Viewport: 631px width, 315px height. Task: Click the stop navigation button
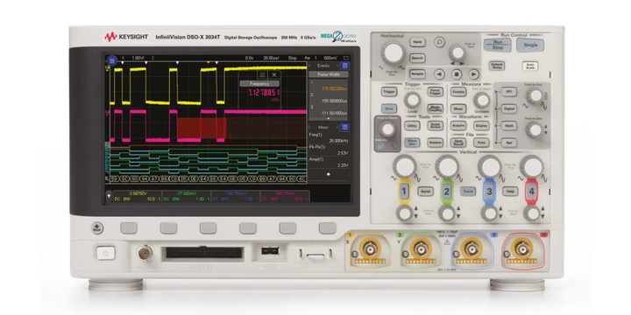tap(457, 73)
